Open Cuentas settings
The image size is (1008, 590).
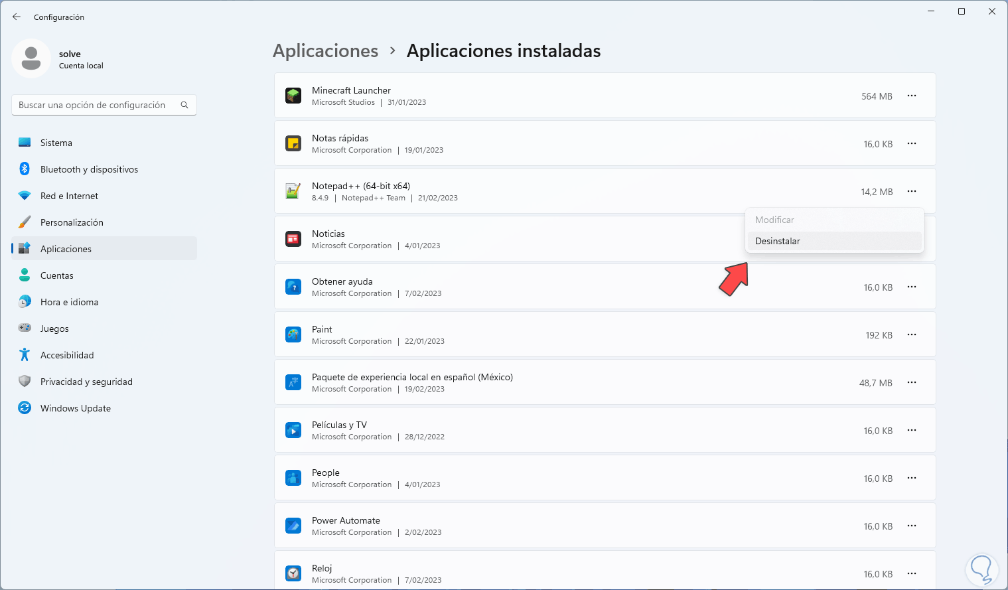tap(104, 275)
